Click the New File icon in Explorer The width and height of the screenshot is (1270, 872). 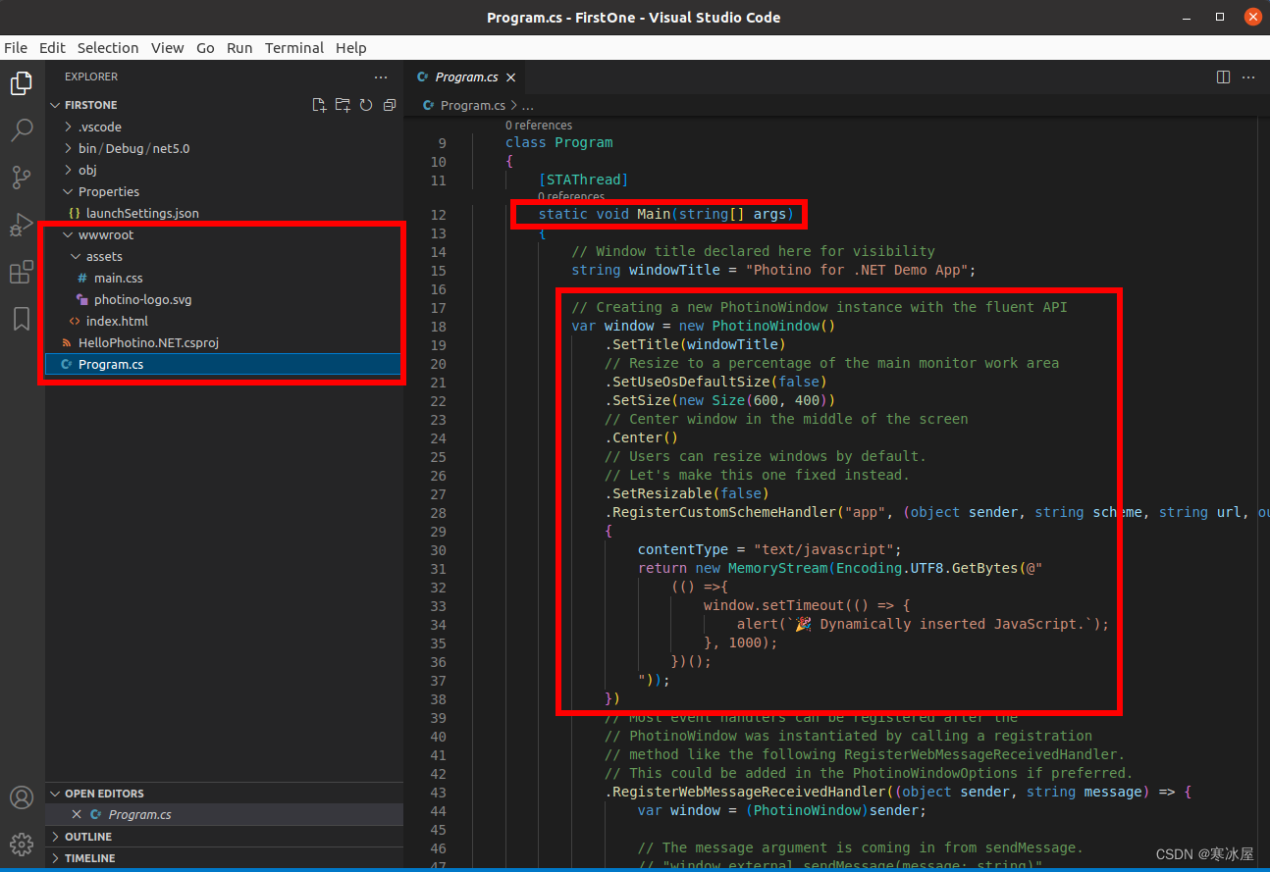coord(319,105)
